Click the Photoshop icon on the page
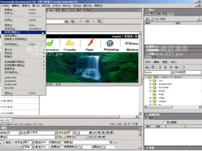This screenshot has width=202, height=151. 110,43
